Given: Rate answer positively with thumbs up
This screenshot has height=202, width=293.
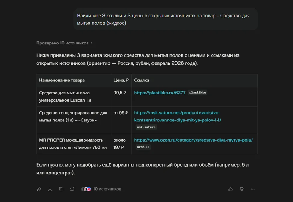Looking at the screenshot, I should tap(230, 189).
